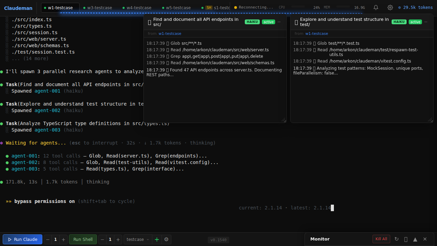Click the agent-003 spawned link
Screen dimensions: 437x246
click(x=47, y=130)
